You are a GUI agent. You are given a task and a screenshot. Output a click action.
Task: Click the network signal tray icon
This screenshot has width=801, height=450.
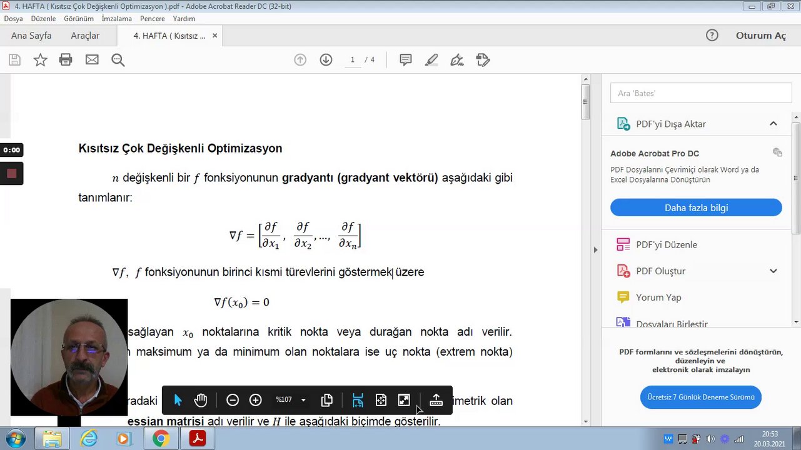pyautogui.click(x=739, y=439)
